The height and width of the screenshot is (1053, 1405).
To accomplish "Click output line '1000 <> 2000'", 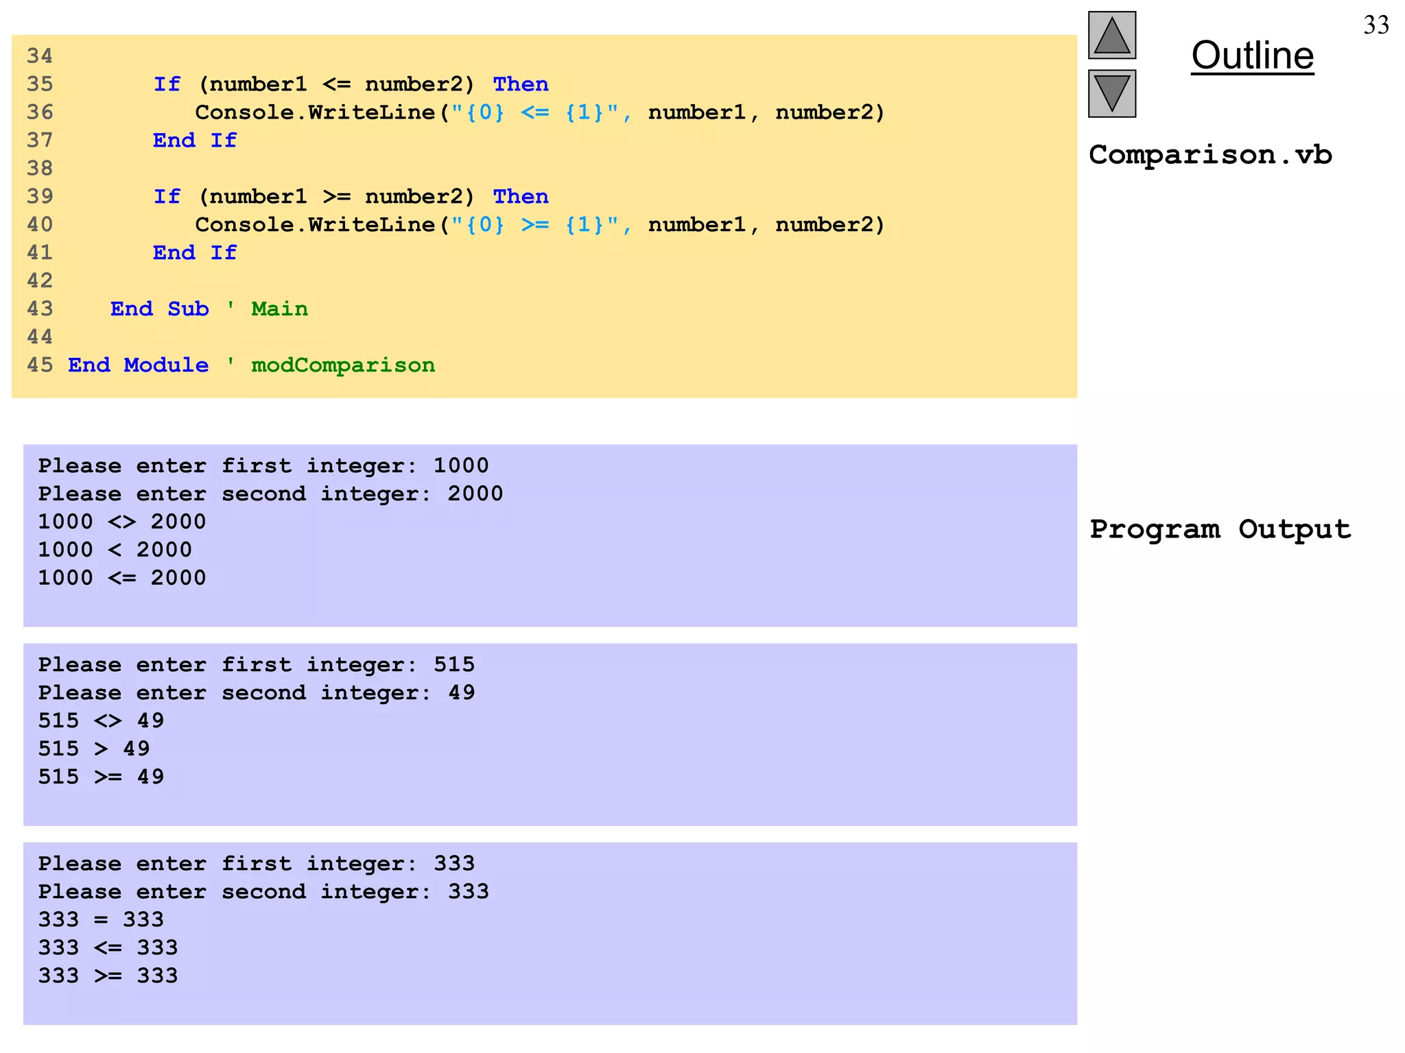I will click(122, 522).
